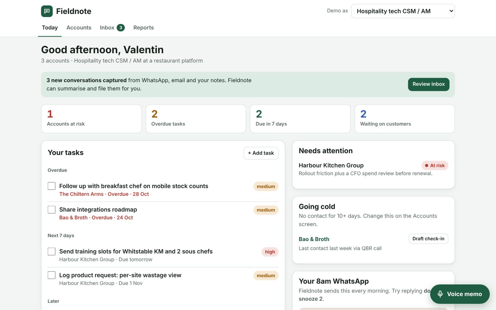Open the Accounts tab
The width and height of the screenshot is (496, 310).
pos(79,28)
